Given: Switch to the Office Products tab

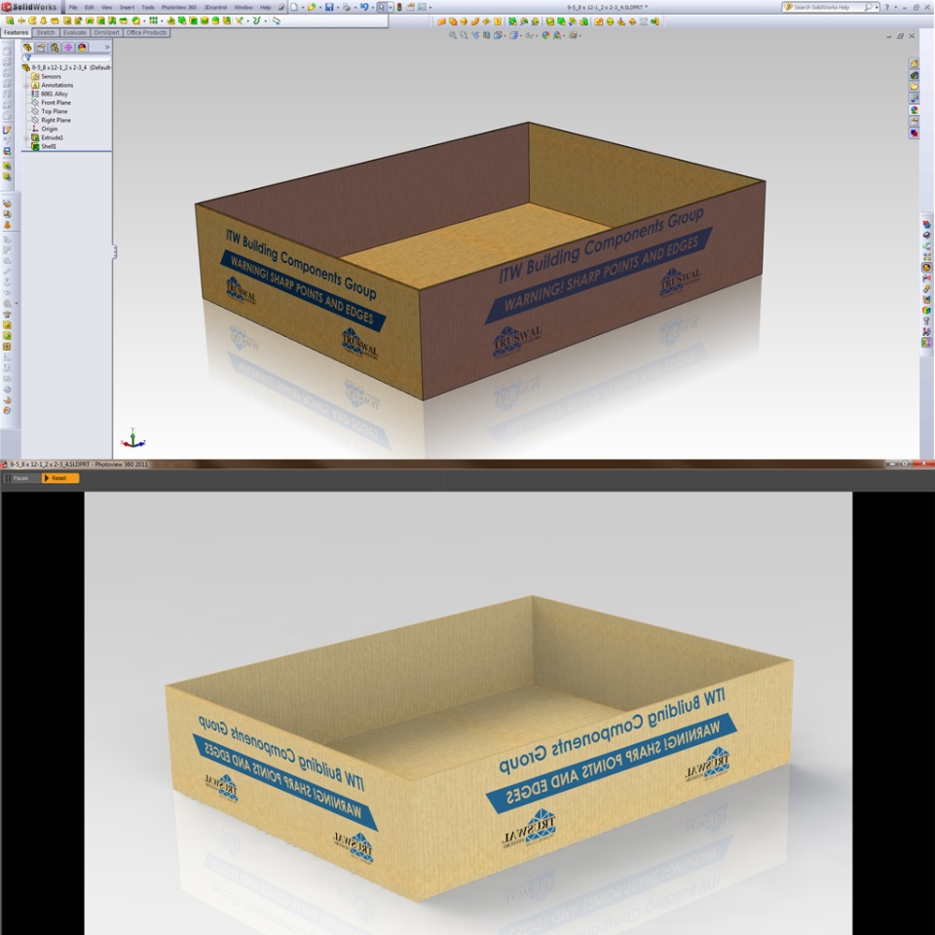Looking at the screenshot, I should click(147, 32).
